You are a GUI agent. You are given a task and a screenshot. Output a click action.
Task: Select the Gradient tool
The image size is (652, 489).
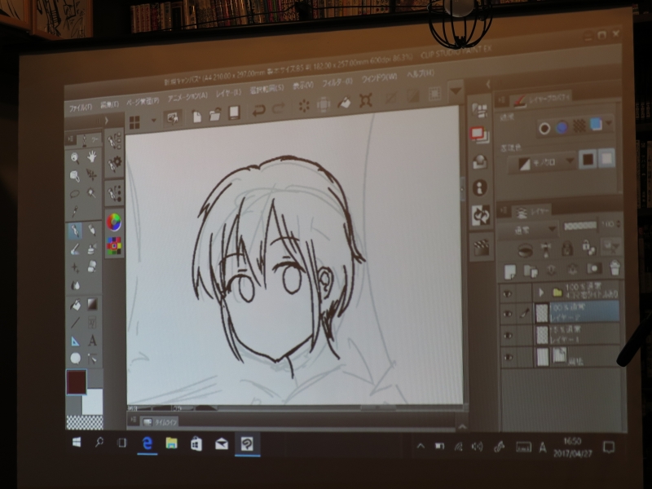pyautogui.click(x=92, y=304)
